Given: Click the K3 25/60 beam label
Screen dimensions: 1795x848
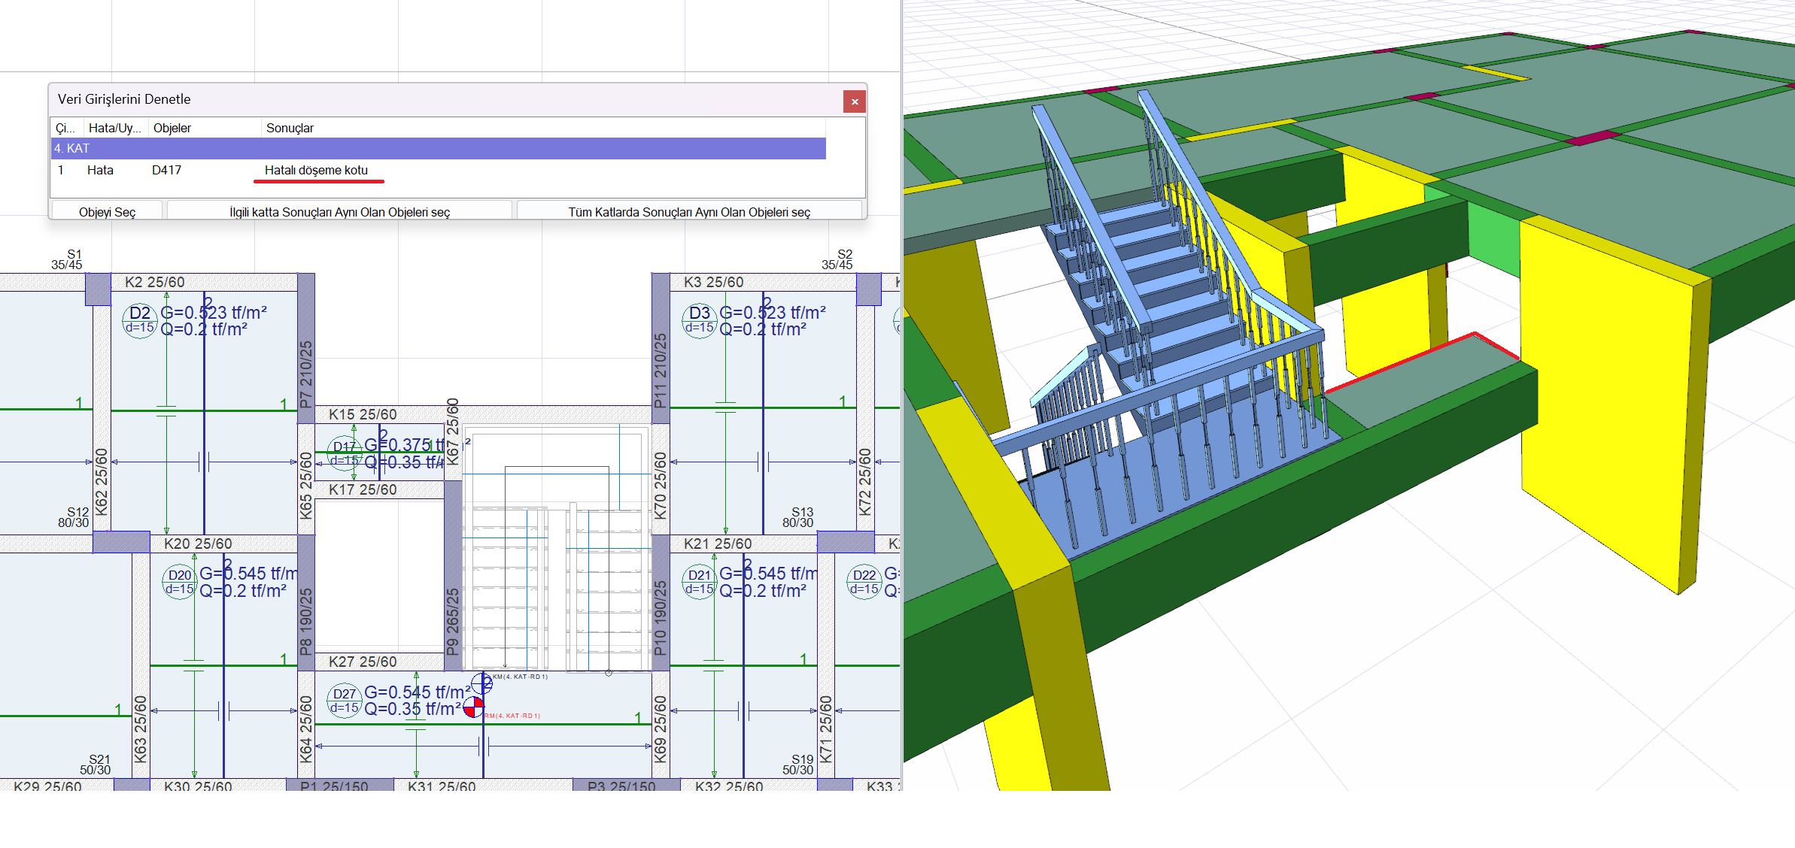Looking at the screenshot, I should pyautogui.click(x=713, y=282).
